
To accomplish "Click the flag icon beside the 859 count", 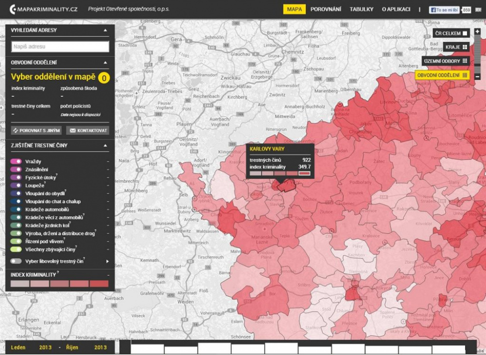I will (479, 10).
